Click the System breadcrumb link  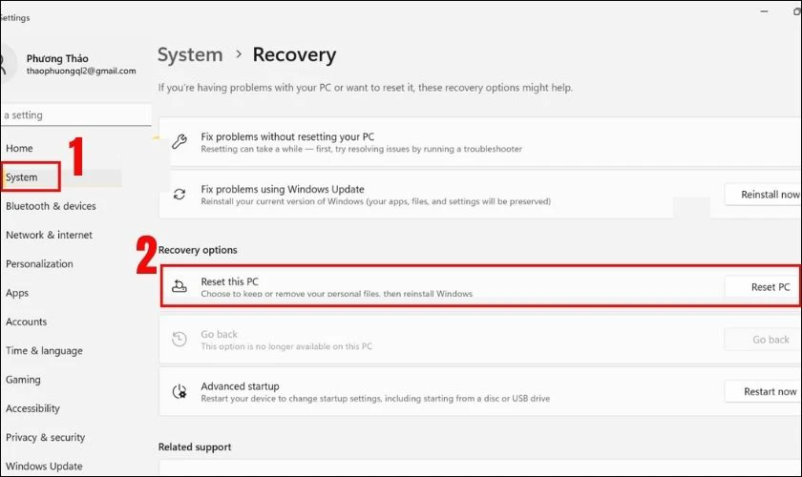click(x=190, y=55)
